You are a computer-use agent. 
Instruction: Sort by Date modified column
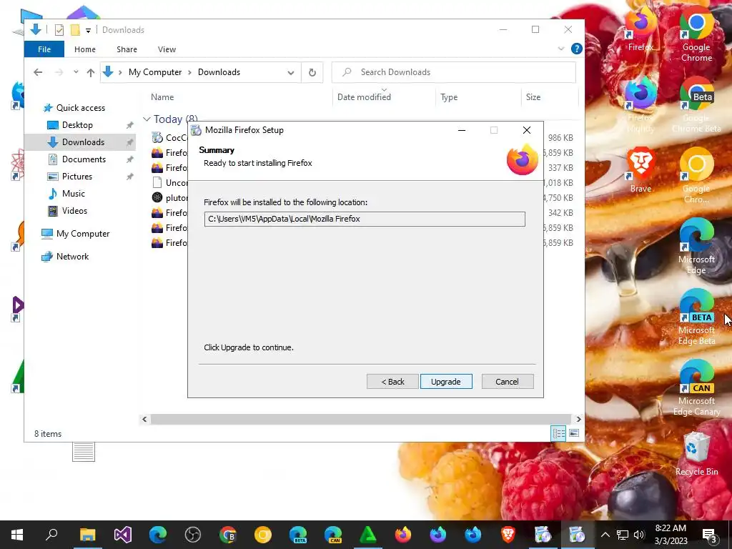[x=364, y=97]
